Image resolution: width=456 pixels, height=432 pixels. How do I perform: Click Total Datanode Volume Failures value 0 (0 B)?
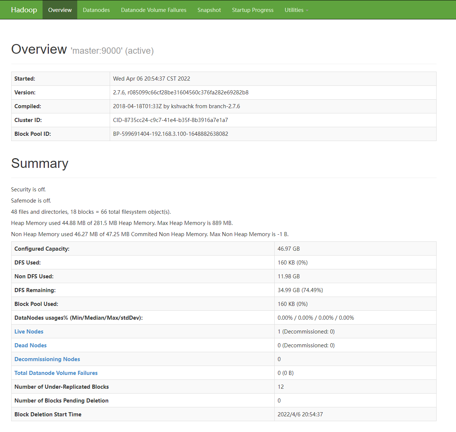285,373
